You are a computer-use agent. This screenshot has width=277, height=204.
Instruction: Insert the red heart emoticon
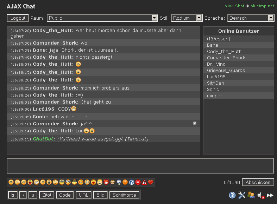click(151, 182)
